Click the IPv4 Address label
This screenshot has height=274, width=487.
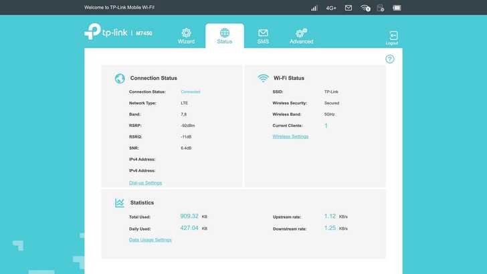tap(142, 159)
